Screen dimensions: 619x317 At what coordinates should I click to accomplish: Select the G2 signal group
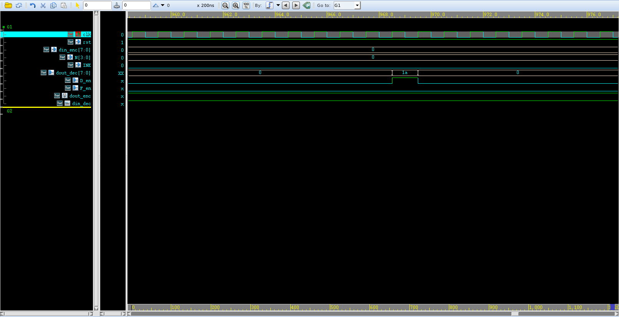pyautogui.click(x=10, y=111)
